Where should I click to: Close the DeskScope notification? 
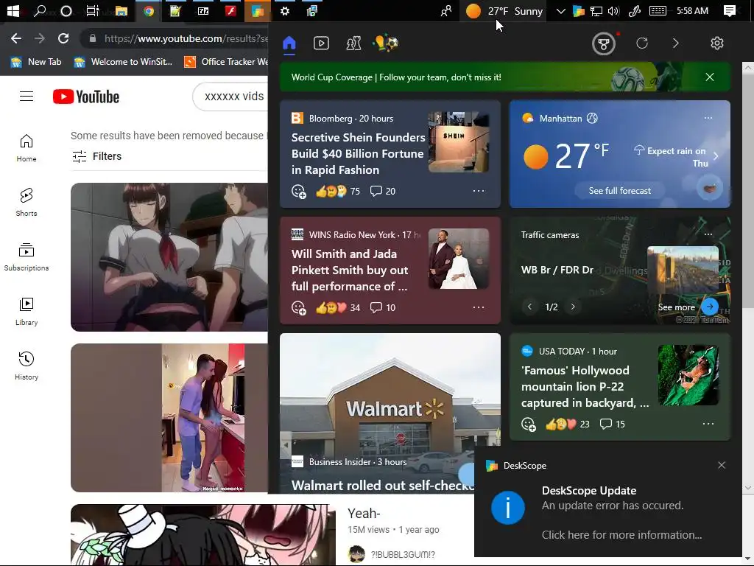pyautogui.click(x=722, y=465)
